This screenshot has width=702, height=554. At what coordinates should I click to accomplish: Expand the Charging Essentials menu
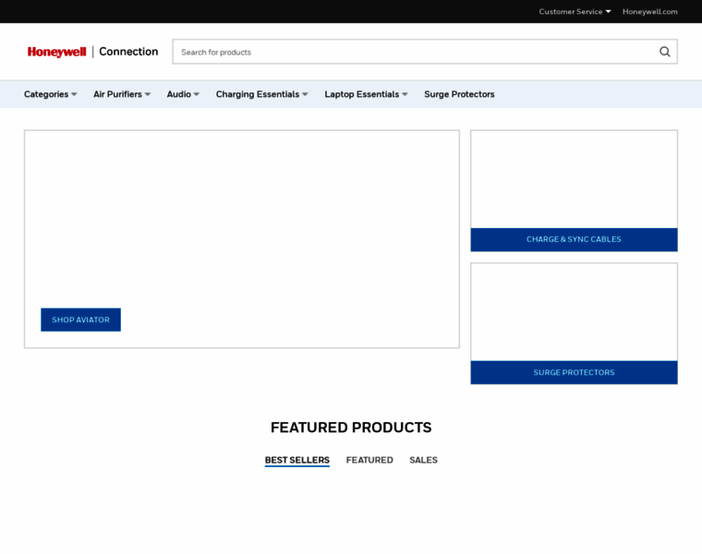(262, 94)
